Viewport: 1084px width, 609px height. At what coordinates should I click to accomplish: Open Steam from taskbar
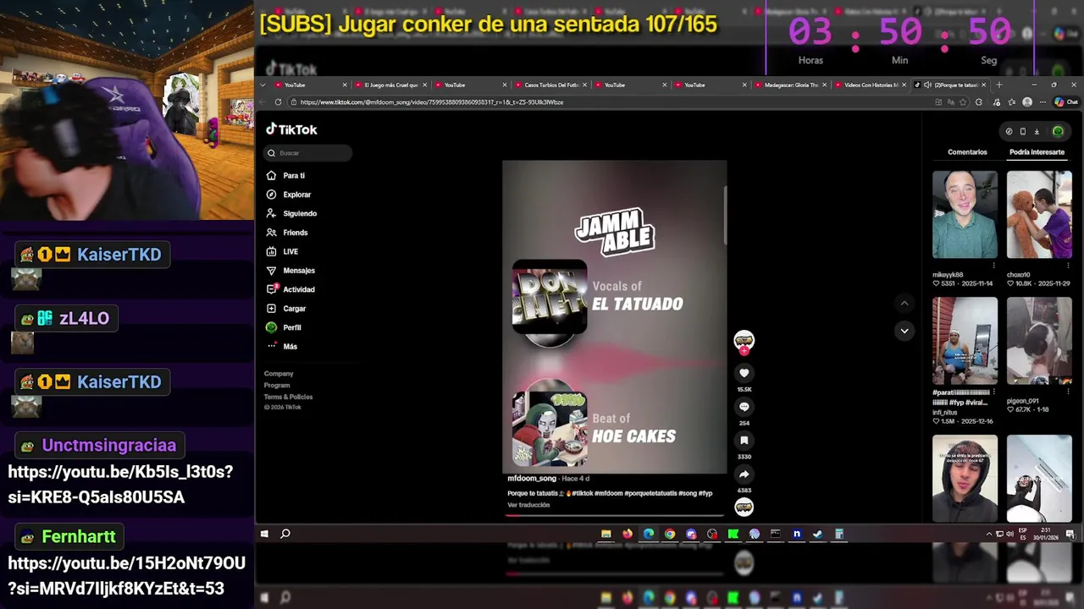(x=817, y=534)
